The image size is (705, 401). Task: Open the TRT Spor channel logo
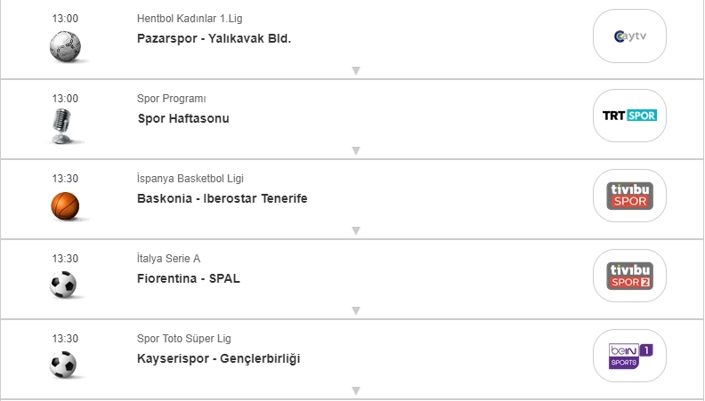629,116
